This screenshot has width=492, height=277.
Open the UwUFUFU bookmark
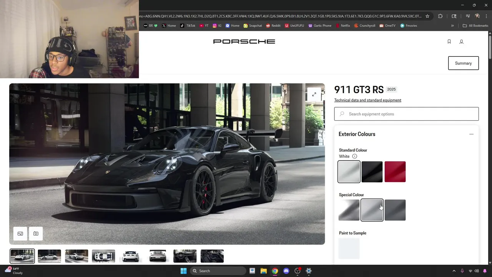[295, 26]
